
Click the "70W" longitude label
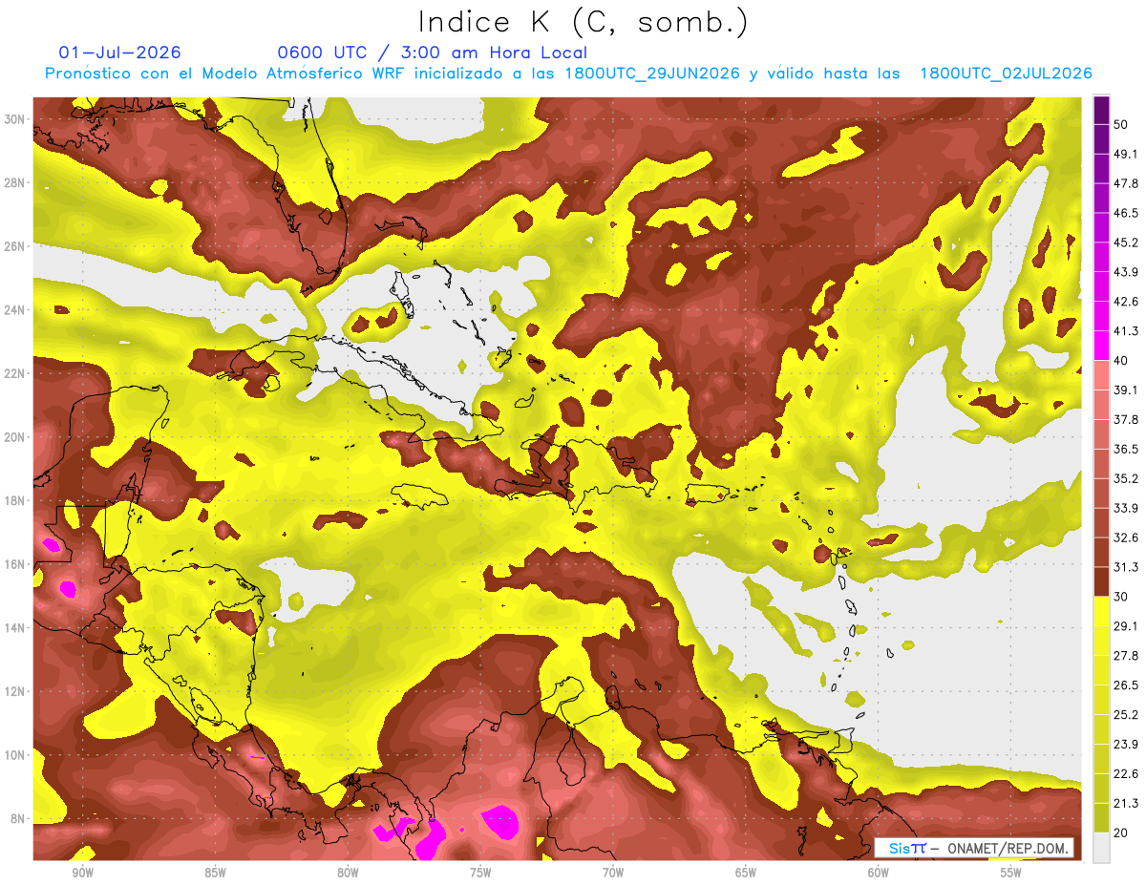pyautogui.click(x=613, y=873)
